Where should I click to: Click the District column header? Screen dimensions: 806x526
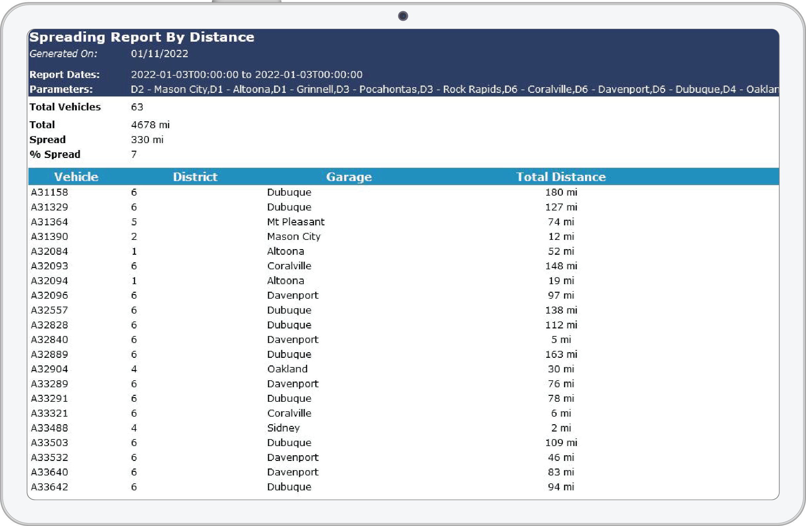195,176
